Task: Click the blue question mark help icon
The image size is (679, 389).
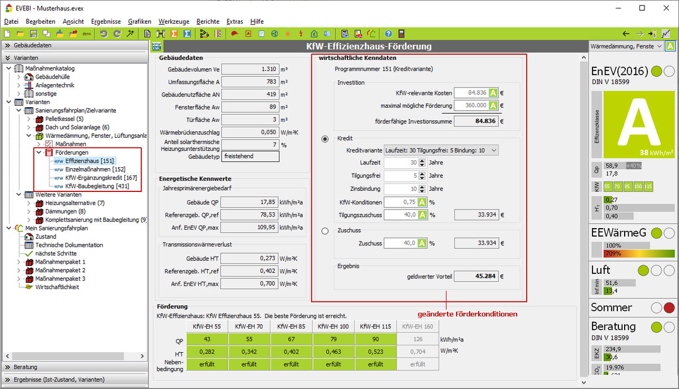Action: point(388,34)
